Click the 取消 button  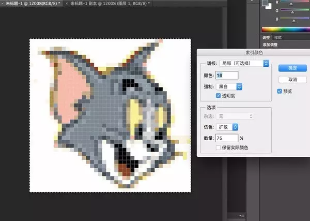click(x=292, y=79)
